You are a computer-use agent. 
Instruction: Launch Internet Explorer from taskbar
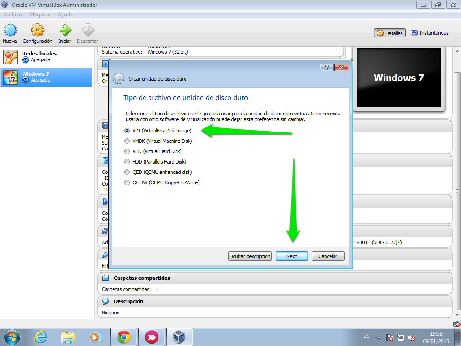40,337
